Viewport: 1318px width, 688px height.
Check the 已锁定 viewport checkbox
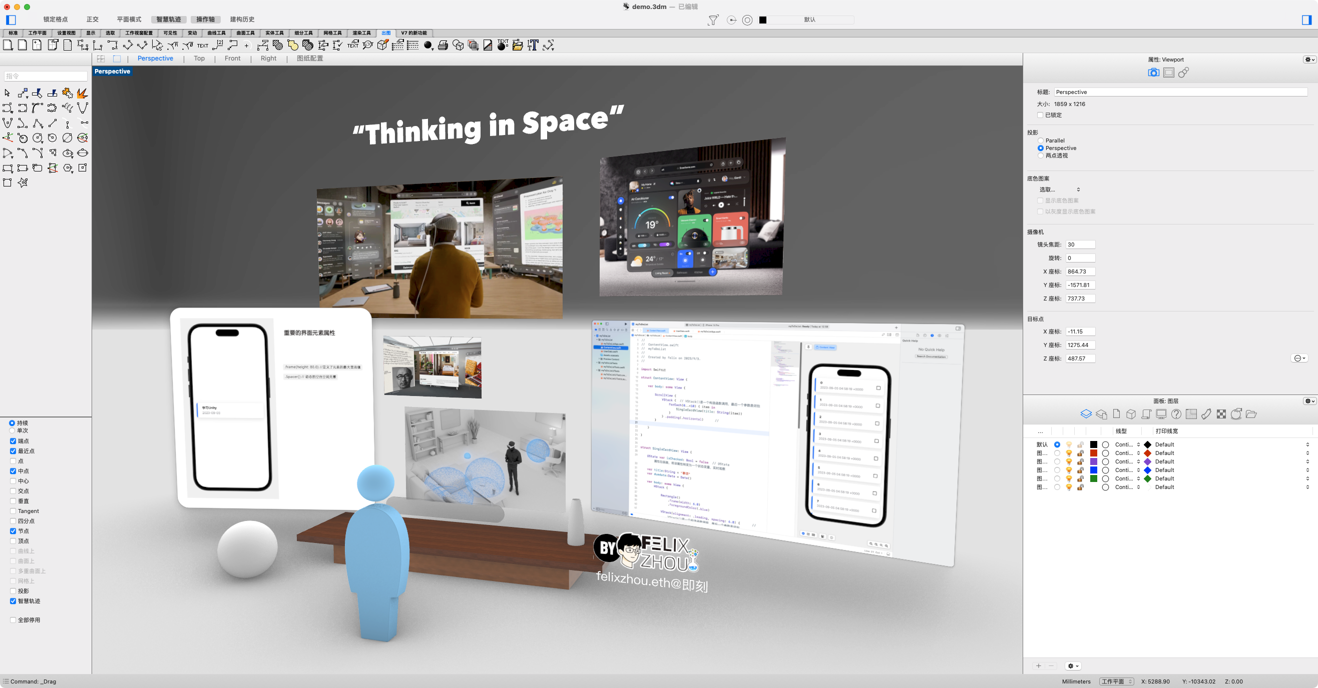tap(1040, 115)
